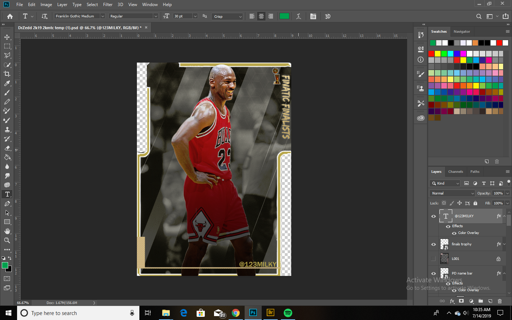Switch to the Channels tab
This screenshot has height=320, width=512.
(455, 172)
